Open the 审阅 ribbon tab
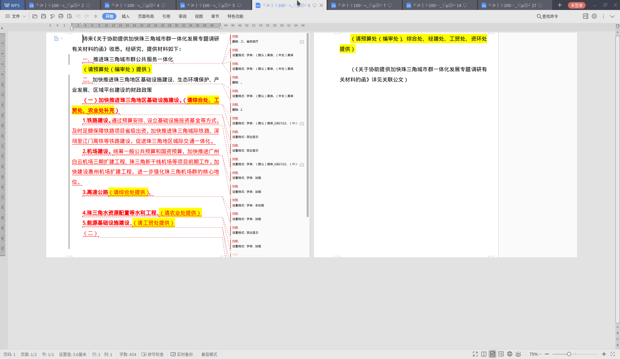Image resolution: width=620 pixels, height=359 pixels. 183,16
